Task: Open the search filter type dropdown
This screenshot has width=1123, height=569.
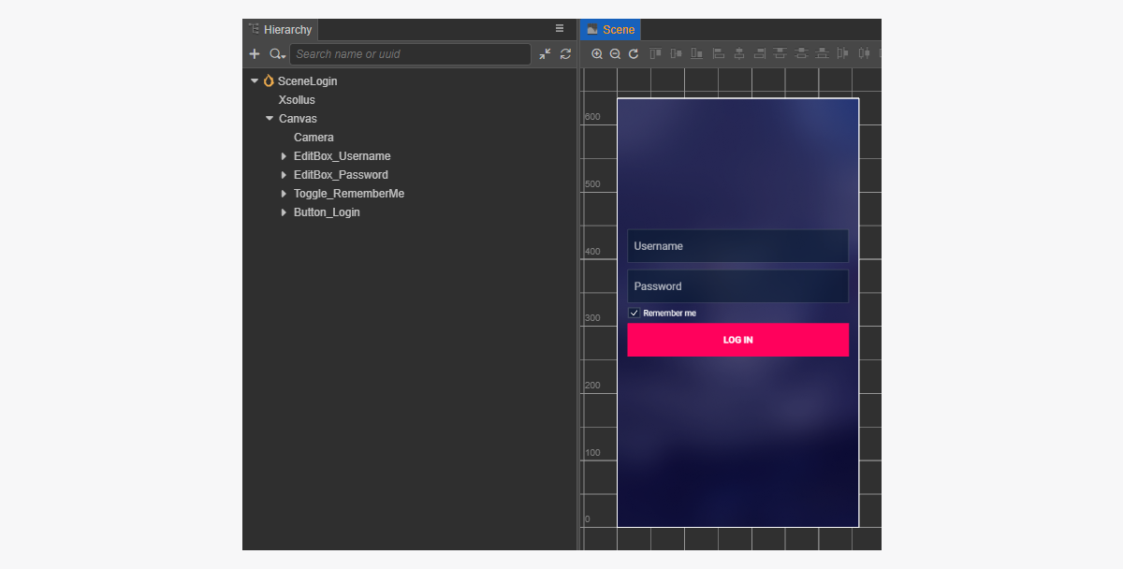Action: pyautogui.click(x=277, y=54)
